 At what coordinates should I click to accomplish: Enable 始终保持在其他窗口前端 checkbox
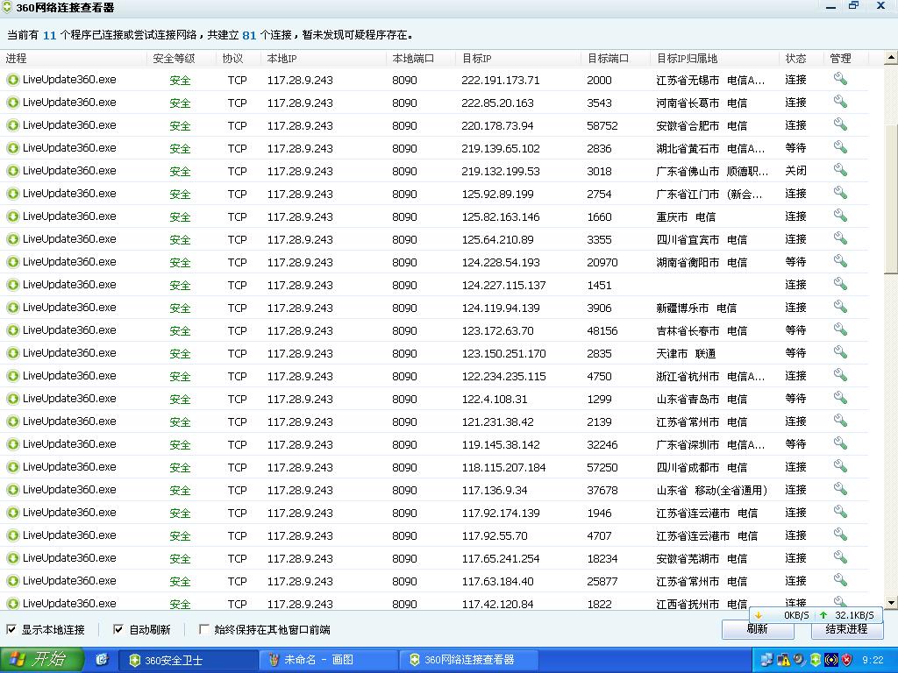(203, 629)
